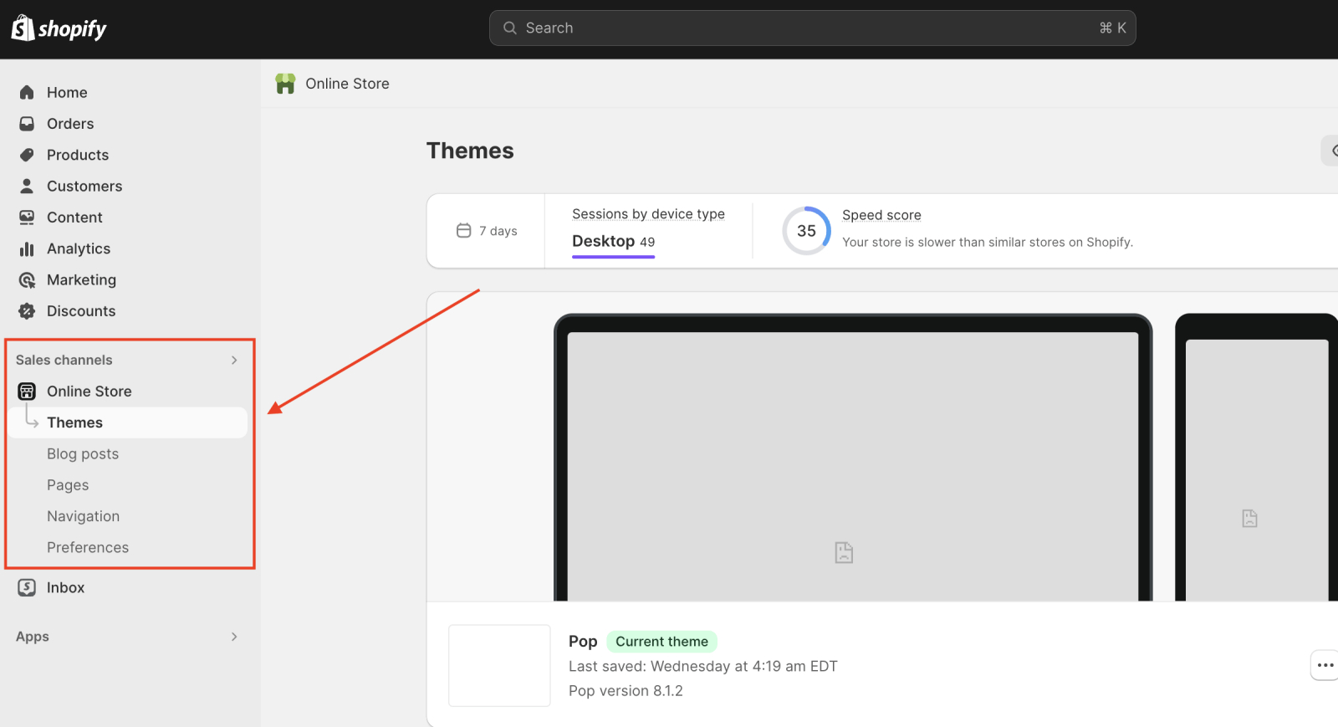The height and width of the screenshot is (727, 1338).
Task: Click the mobile theme preview
Action: click(x=1256, y=458)
